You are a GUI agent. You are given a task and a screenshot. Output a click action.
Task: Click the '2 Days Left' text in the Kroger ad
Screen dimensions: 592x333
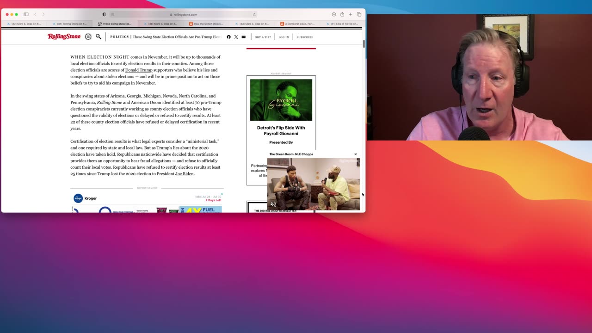(214, 200)
